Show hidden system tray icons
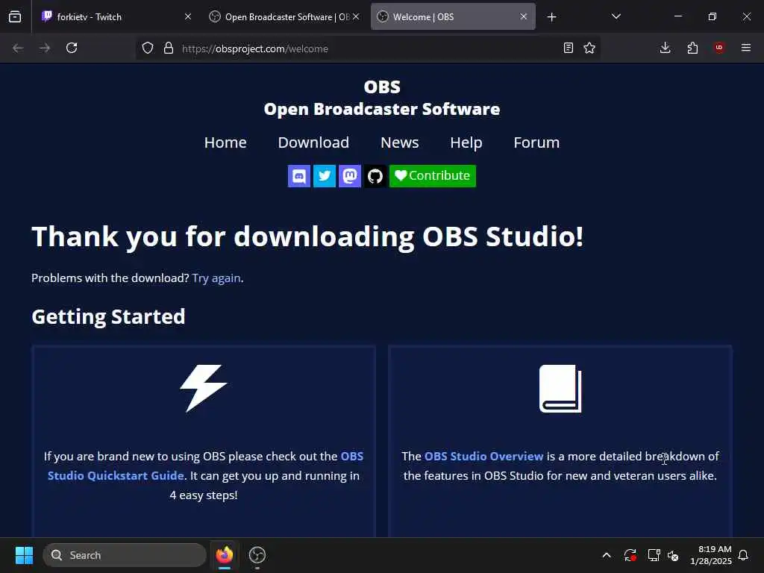 pos(607,555)
